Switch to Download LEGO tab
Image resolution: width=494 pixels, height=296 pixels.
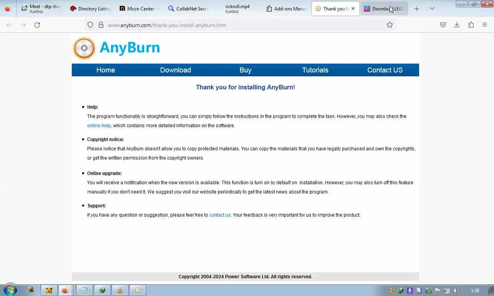tap(384, 8)
